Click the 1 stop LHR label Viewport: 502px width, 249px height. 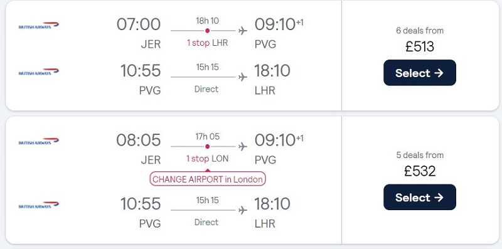208,43
